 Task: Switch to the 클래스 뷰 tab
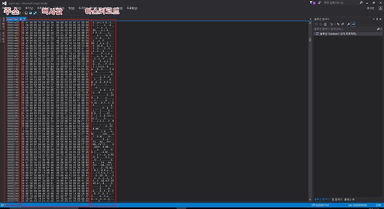(x=349, y=199)
